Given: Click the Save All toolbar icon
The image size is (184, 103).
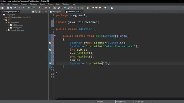Looking at the screenshot, I should click(x=11, y=8).
